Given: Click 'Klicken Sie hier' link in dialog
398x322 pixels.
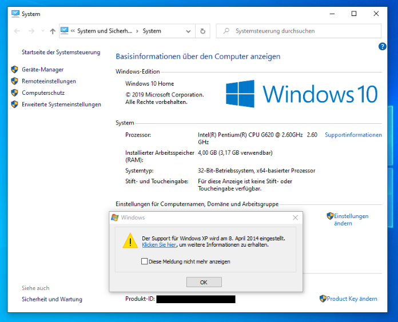Looking at the screenshot, I should 159,245.
